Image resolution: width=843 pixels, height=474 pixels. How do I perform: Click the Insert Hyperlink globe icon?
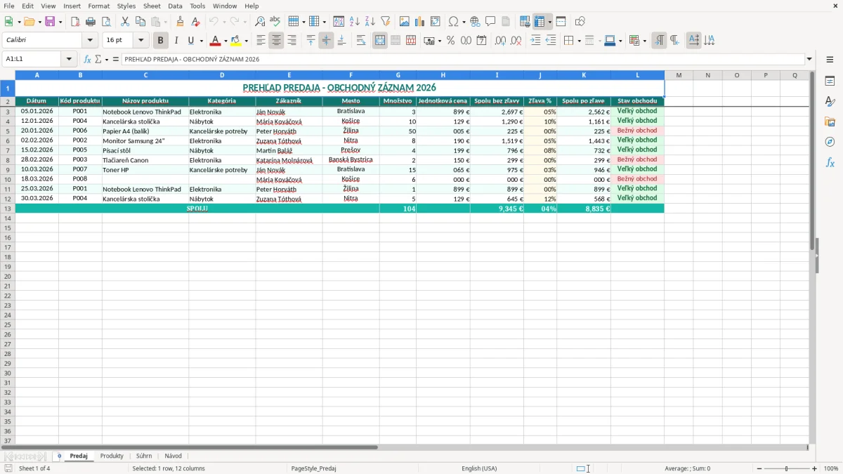(x=475, y=22)
